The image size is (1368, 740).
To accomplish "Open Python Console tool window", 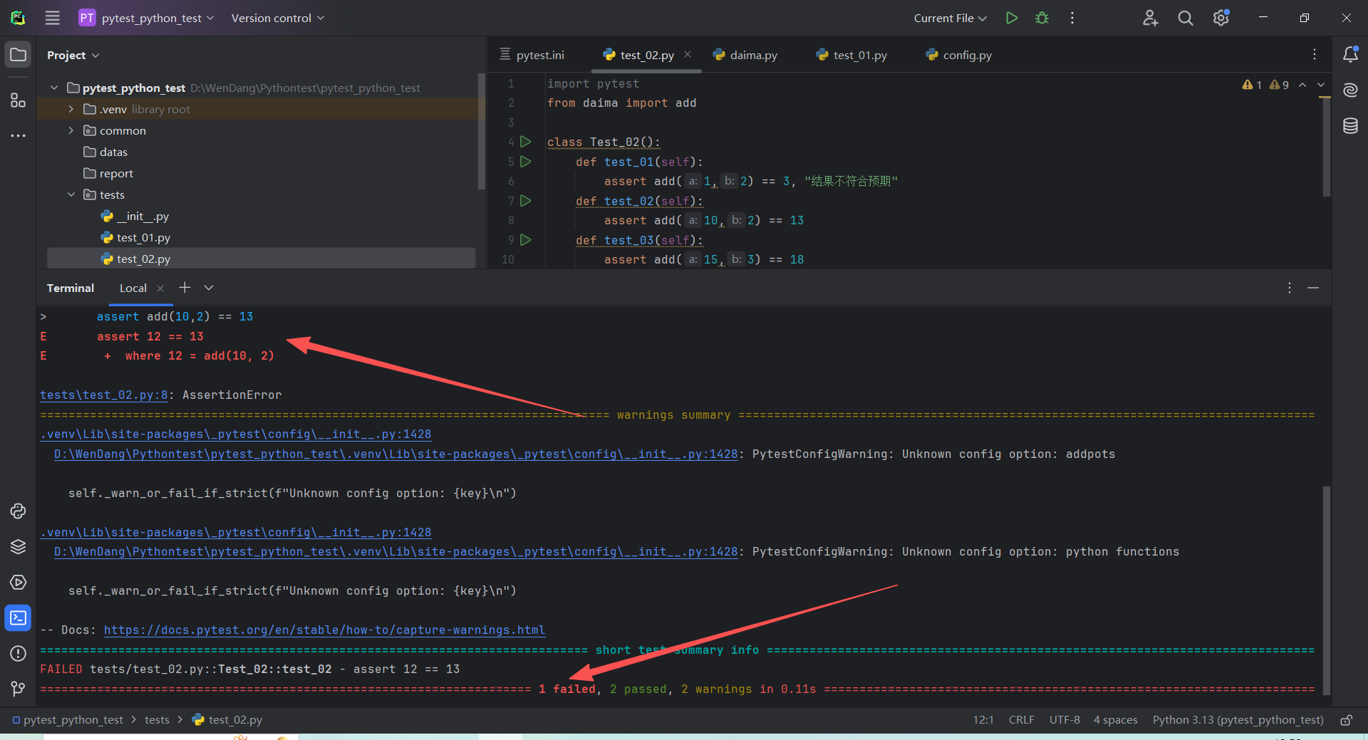I will tap(19, 511).
